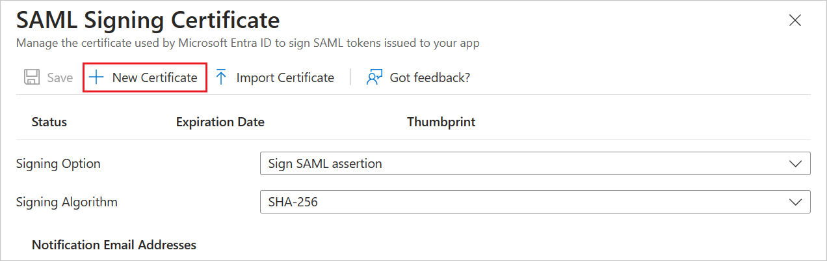Click the plus icon for New Certificate

coord(96,77)
